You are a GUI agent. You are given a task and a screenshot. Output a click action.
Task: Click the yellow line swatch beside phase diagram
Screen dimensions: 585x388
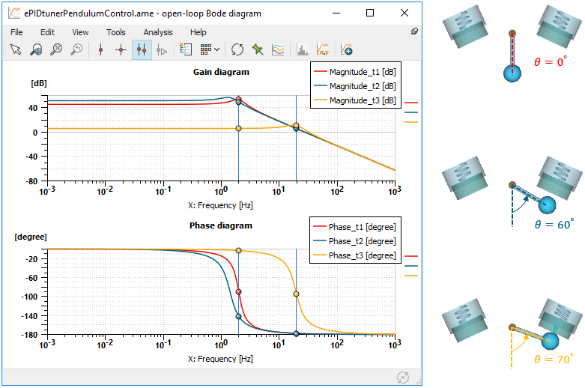(x=410, y=276)
